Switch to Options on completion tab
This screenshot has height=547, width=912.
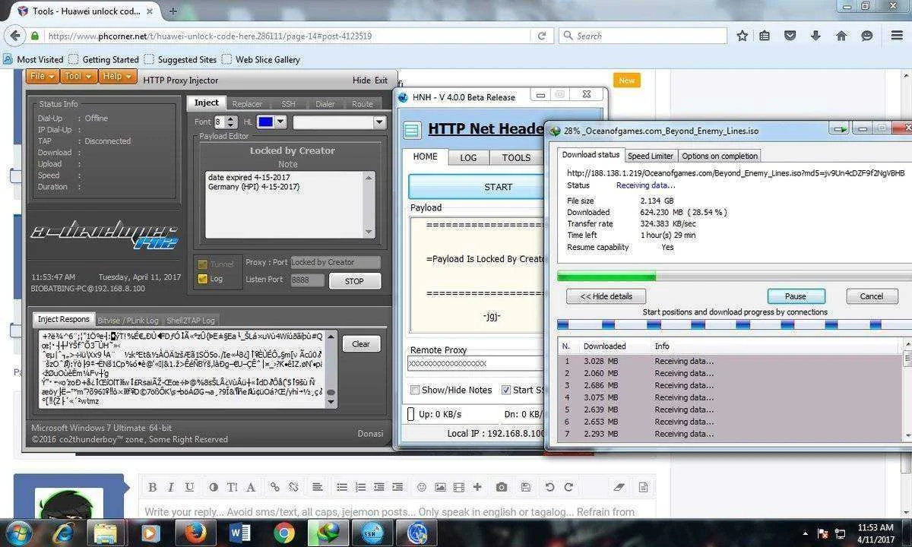(x=719, y=156)
